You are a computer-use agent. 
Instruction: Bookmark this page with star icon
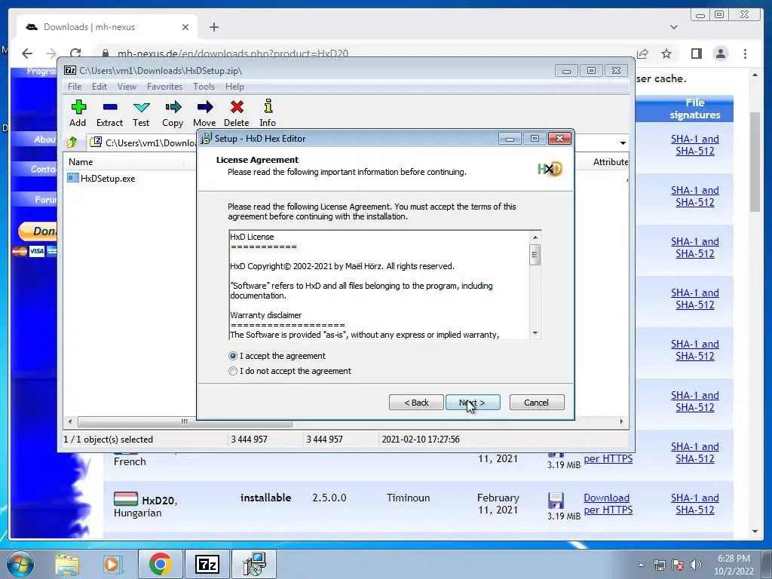(x=666, y=54)
